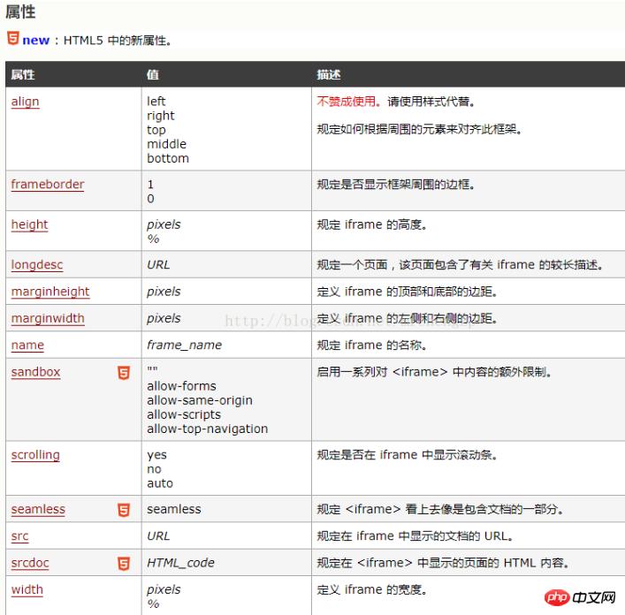Click '定义 iframe 的宽度' description
The height and width of the screenshot is (615, 625).
pos(372,589)
